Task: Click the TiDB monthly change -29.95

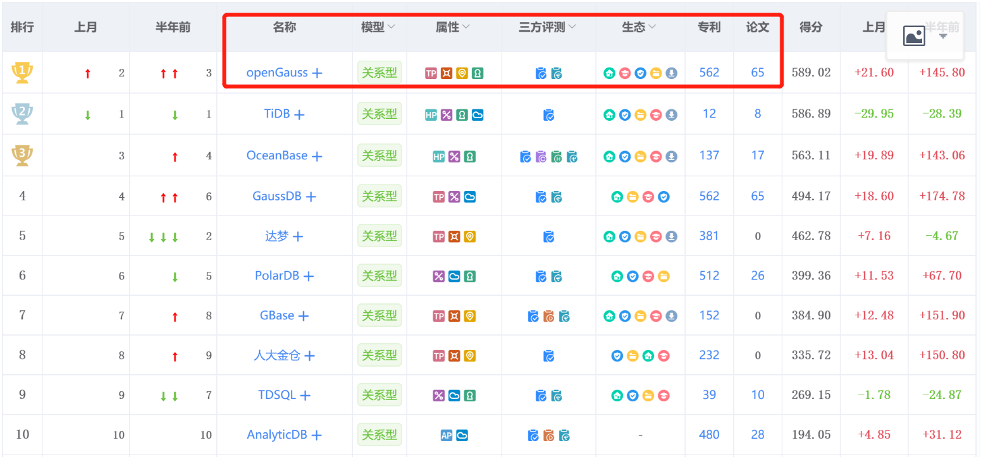Action: [874, 114]
